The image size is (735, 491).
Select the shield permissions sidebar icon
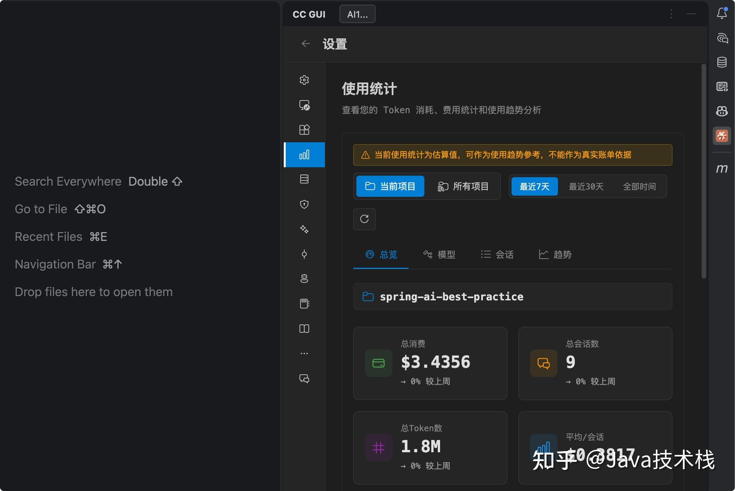pyautogui.click(x=304, y=204)
